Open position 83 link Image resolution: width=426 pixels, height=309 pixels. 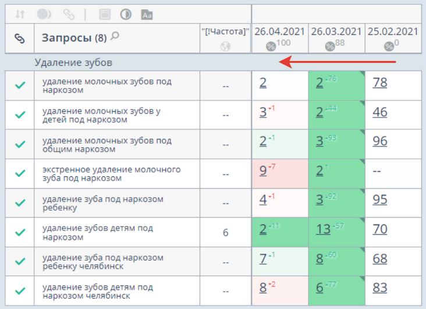380,287
